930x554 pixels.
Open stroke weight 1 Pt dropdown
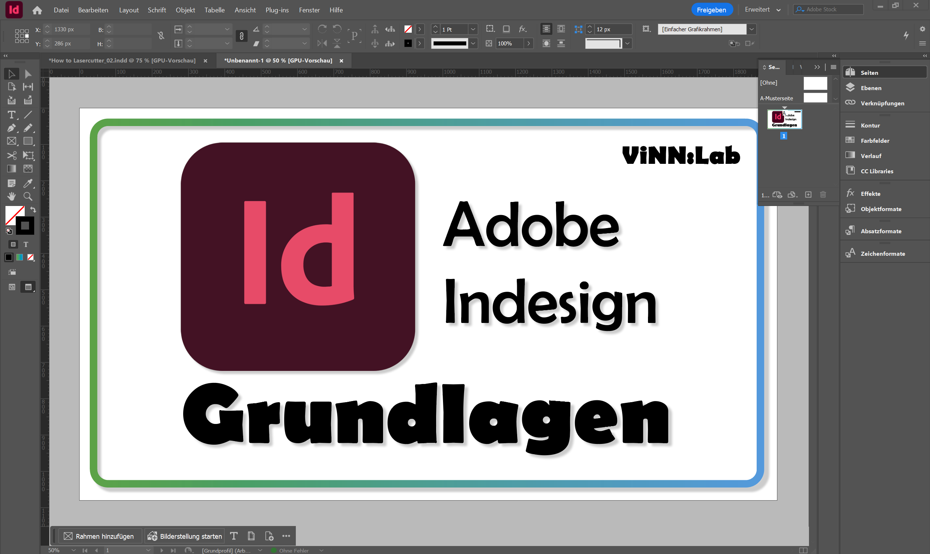click(473, 29)
